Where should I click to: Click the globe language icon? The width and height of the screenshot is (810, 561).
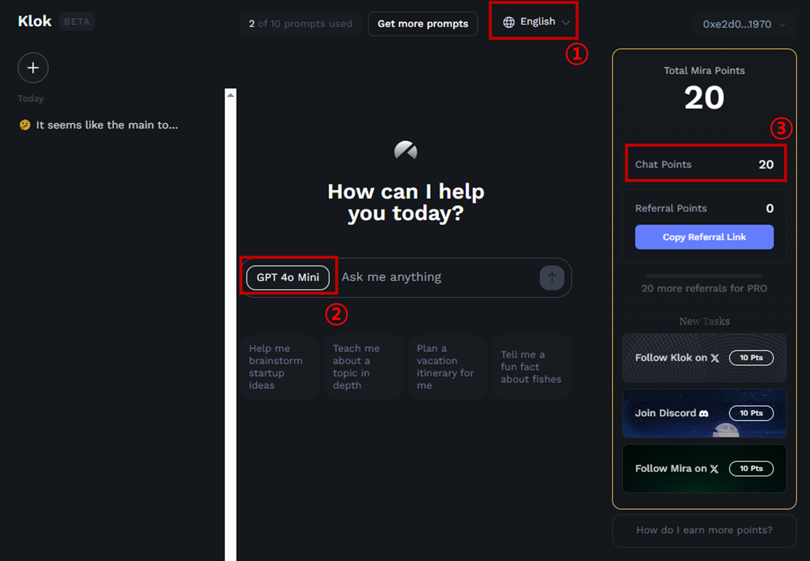click(509, 22)
